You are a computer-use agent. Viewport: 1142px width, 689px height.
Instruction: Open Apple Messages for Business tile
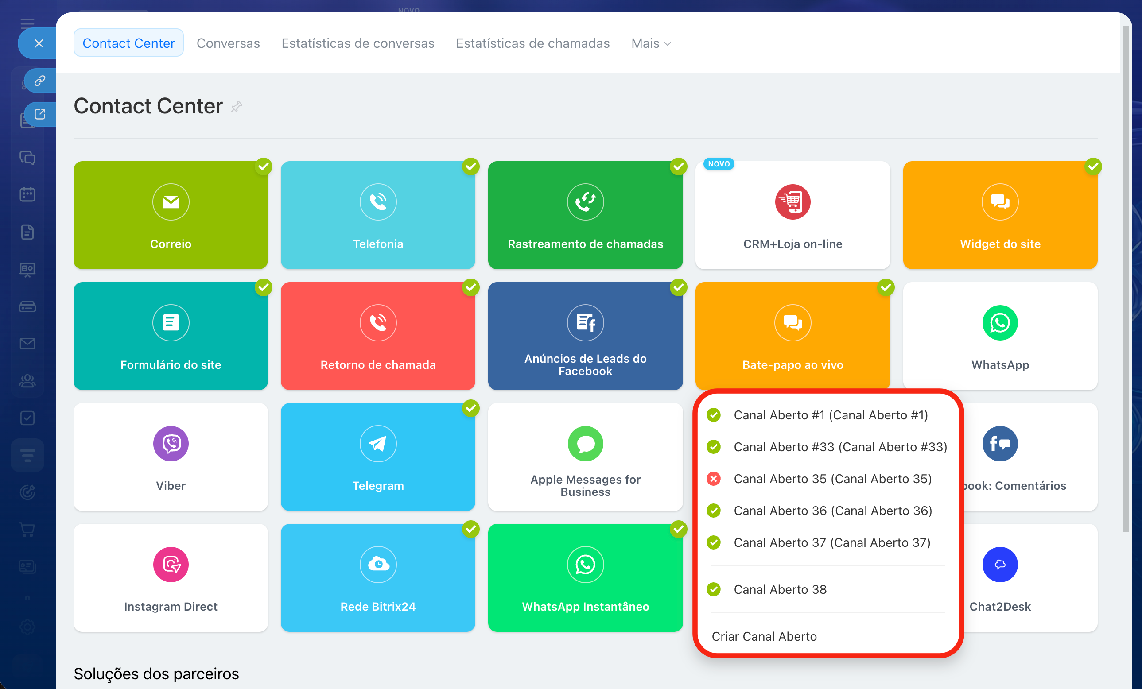585,457
